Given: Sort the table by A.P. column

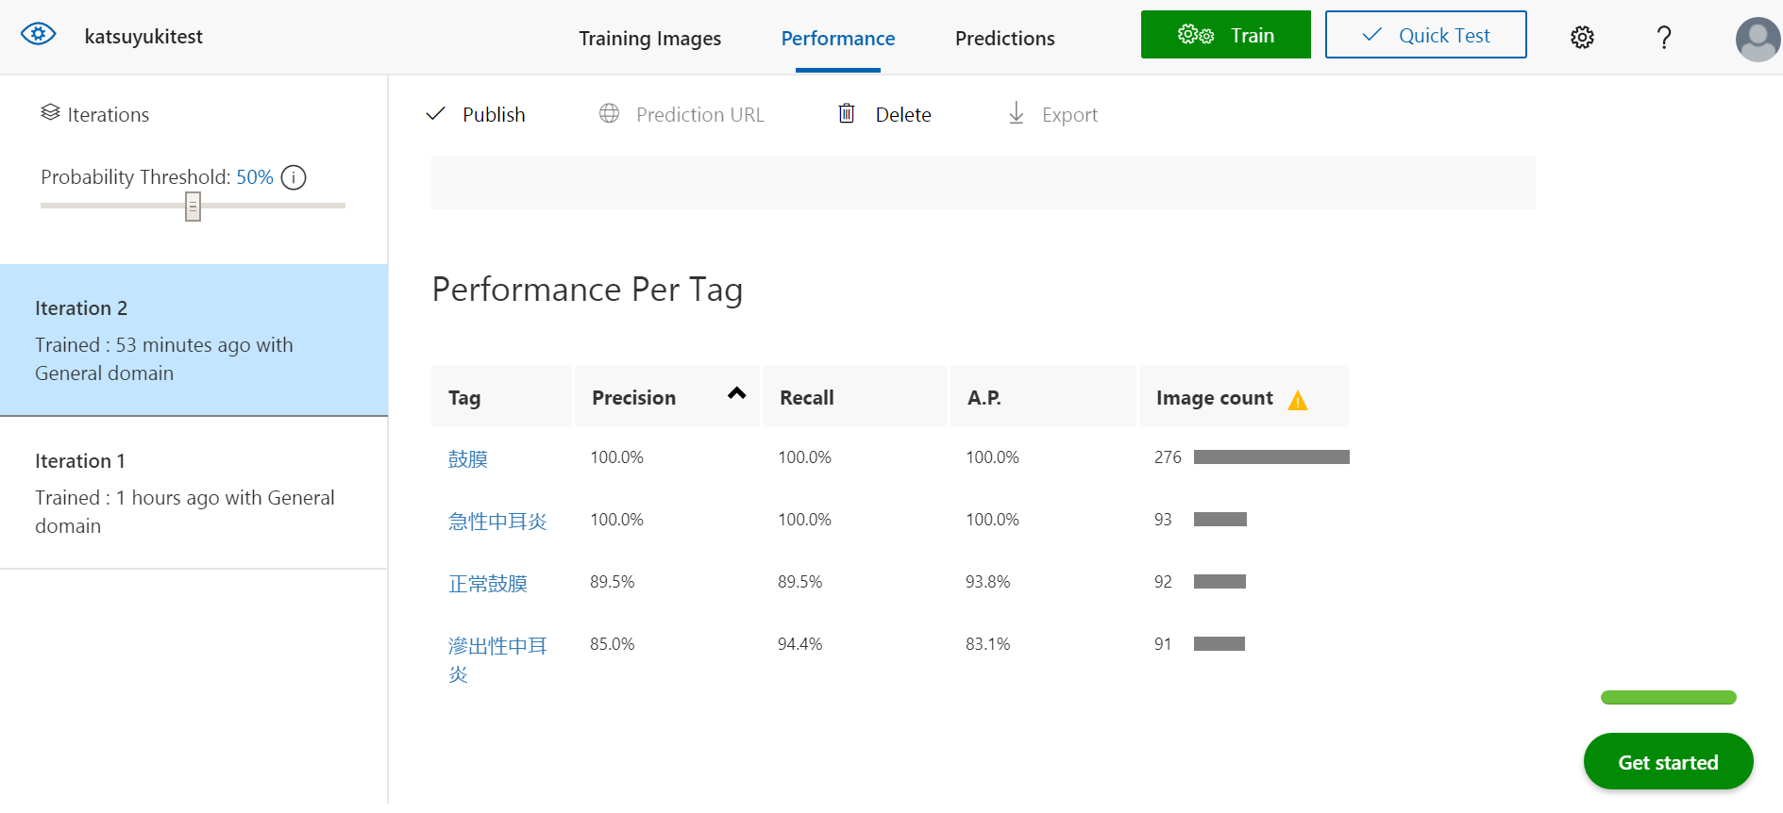Looking at the screenshot, I should [x=984, y=398].
